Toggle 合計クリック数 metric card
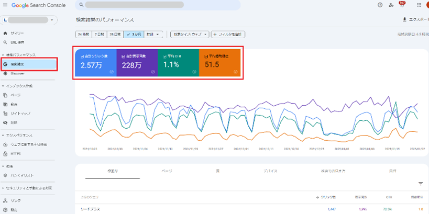429x214 pixels. coord(96,63)
